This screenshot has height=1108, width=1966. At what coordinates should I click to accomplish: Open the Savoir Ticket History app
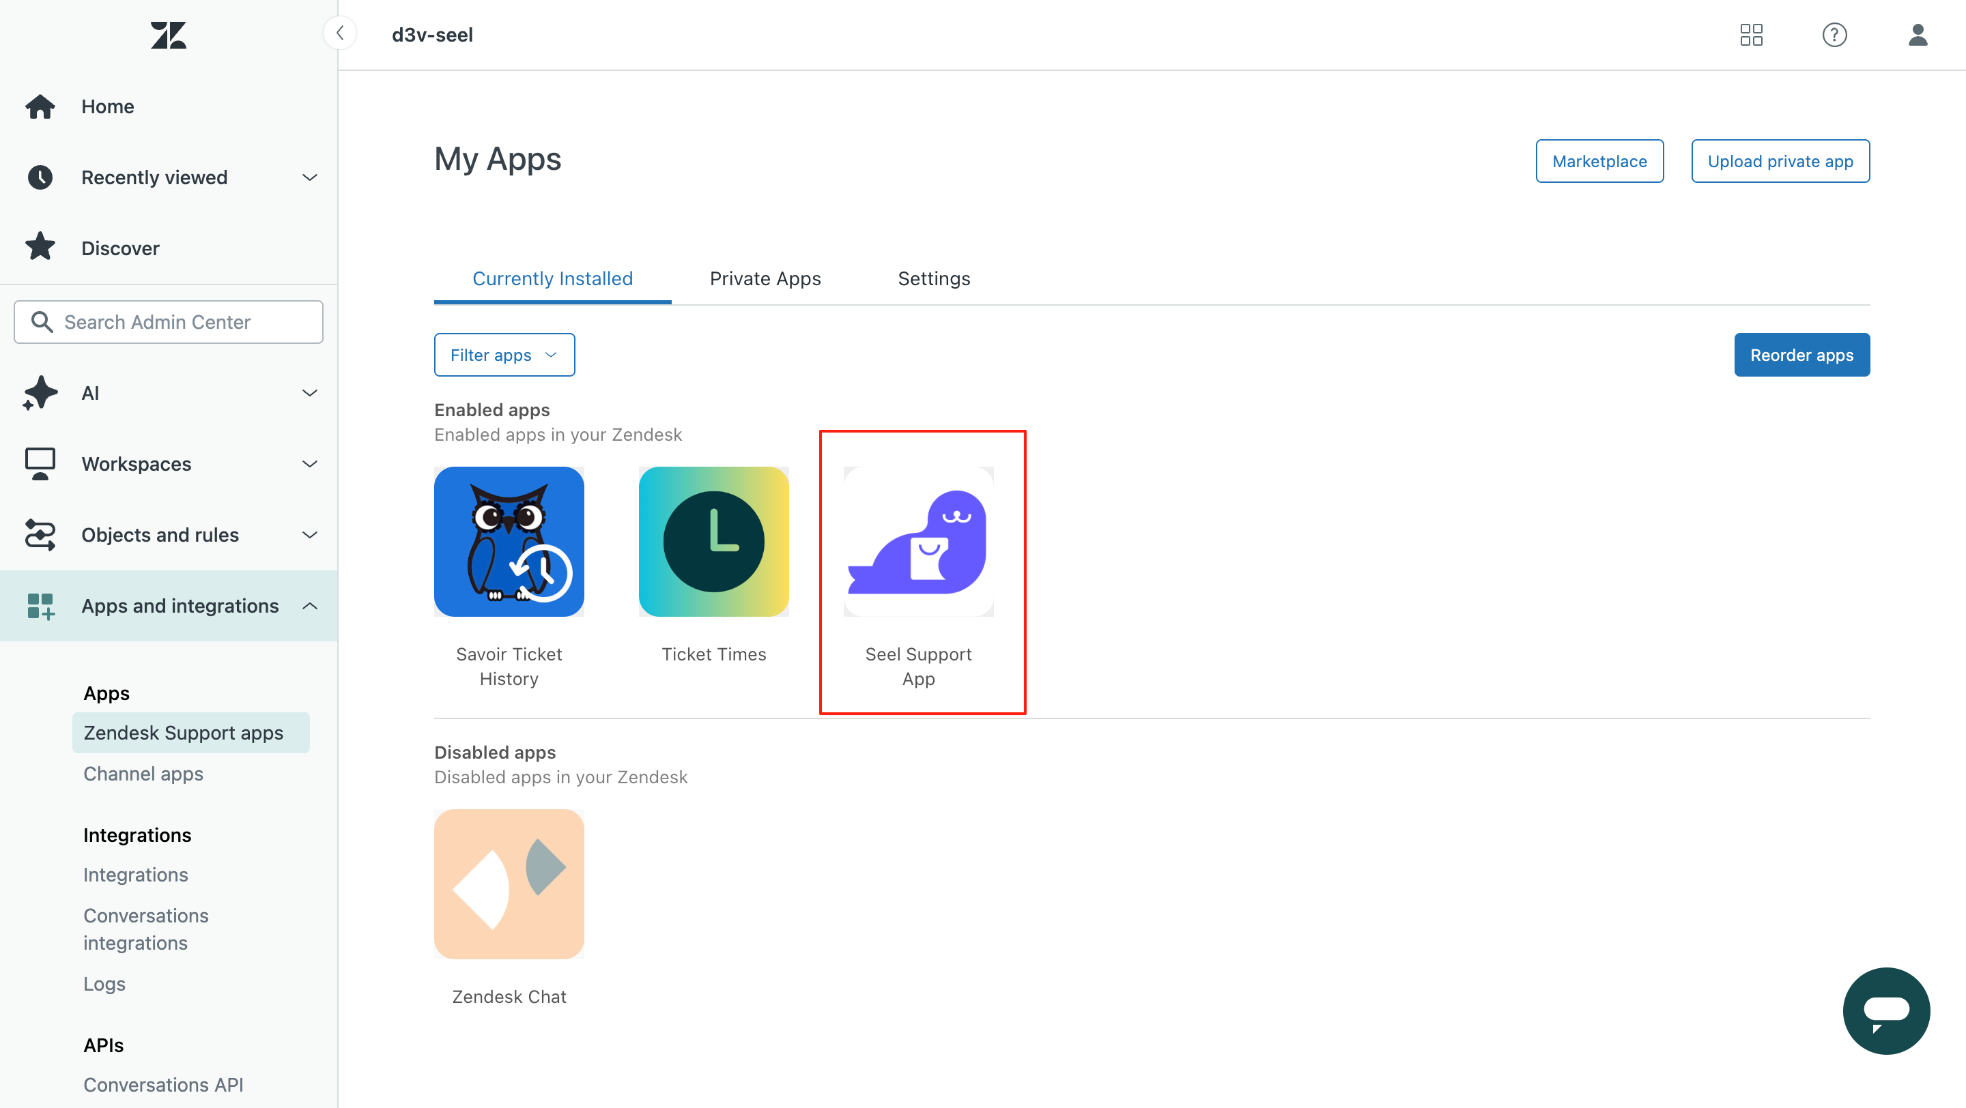tap(509, 542)
